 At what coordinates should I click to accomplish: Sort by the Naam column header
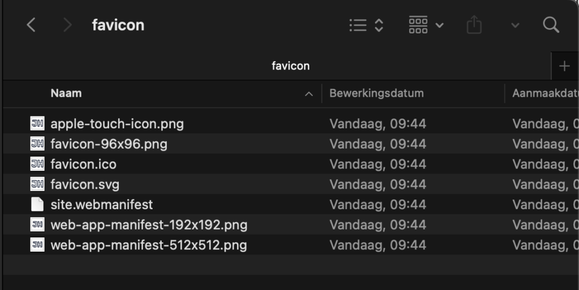pyautogui.click(x=66, y=93)
